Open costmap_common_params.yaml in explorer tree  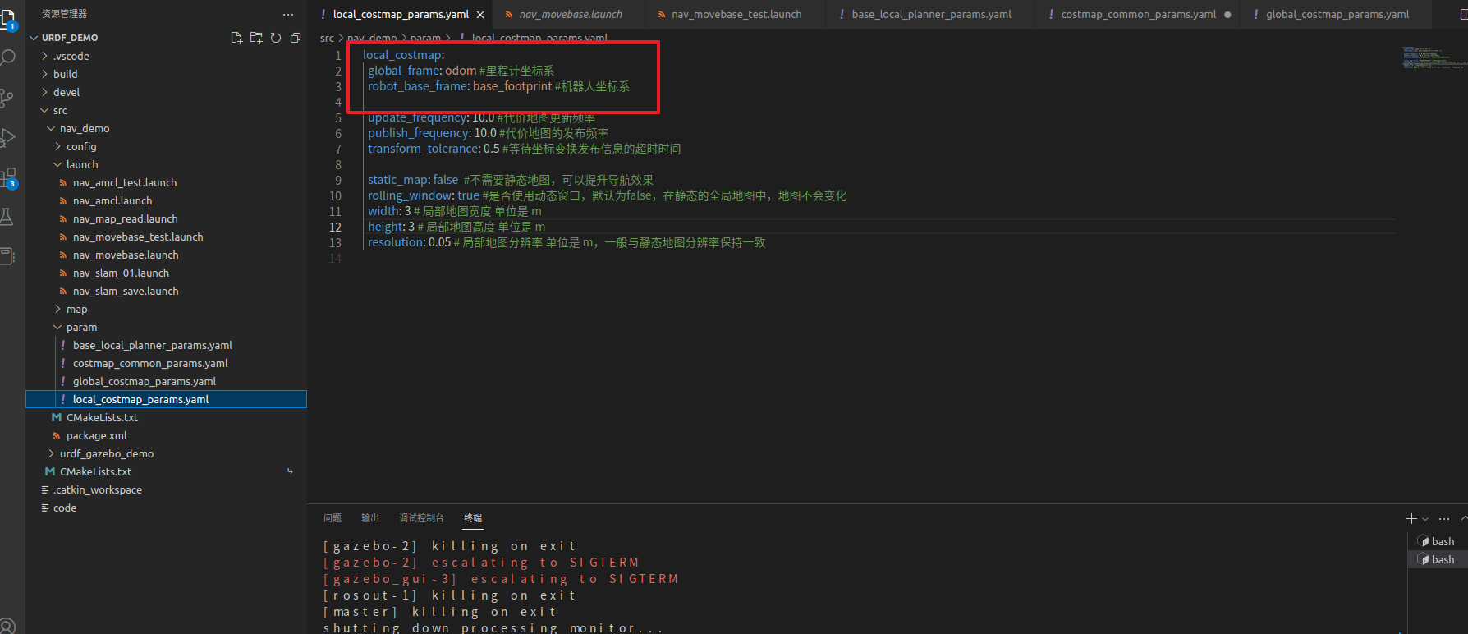(x=150, y=363)
